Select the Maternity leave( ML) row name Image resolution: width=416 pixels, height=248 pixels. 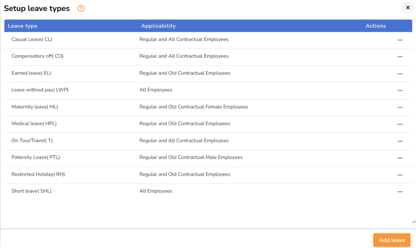(x=35, y=107)
